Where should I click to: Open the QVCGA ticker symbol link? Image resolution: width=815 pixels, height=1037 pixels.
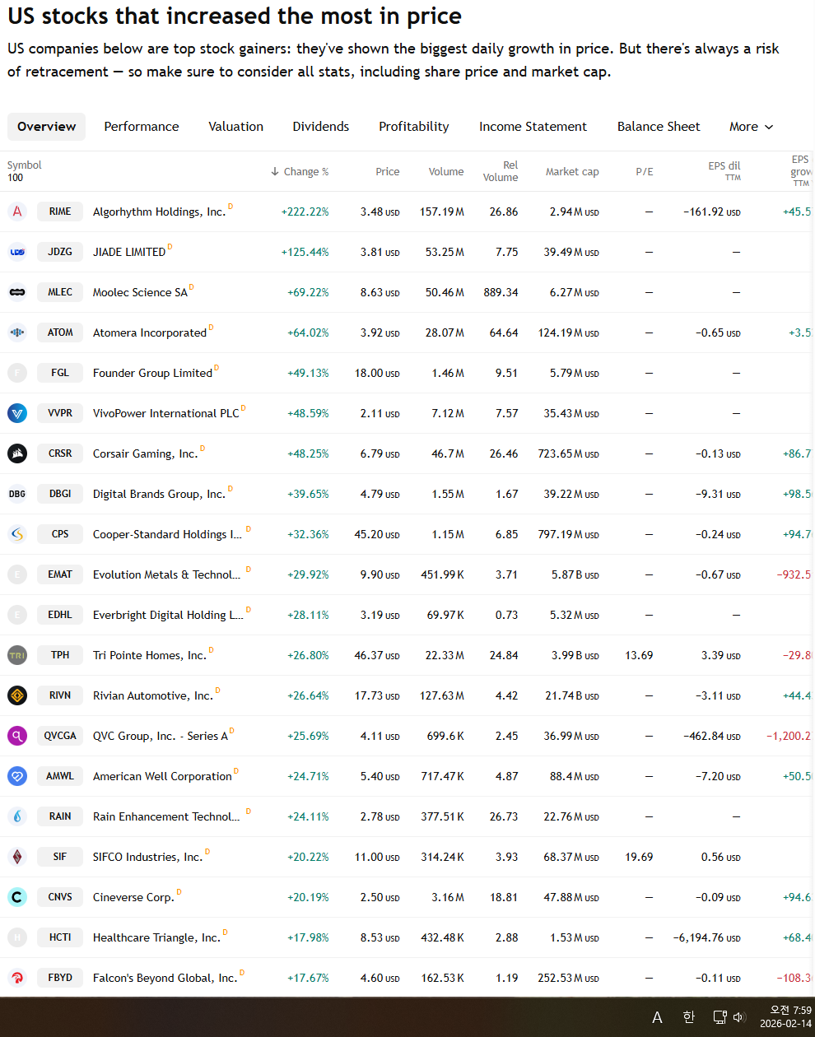(x=60, y=736)
